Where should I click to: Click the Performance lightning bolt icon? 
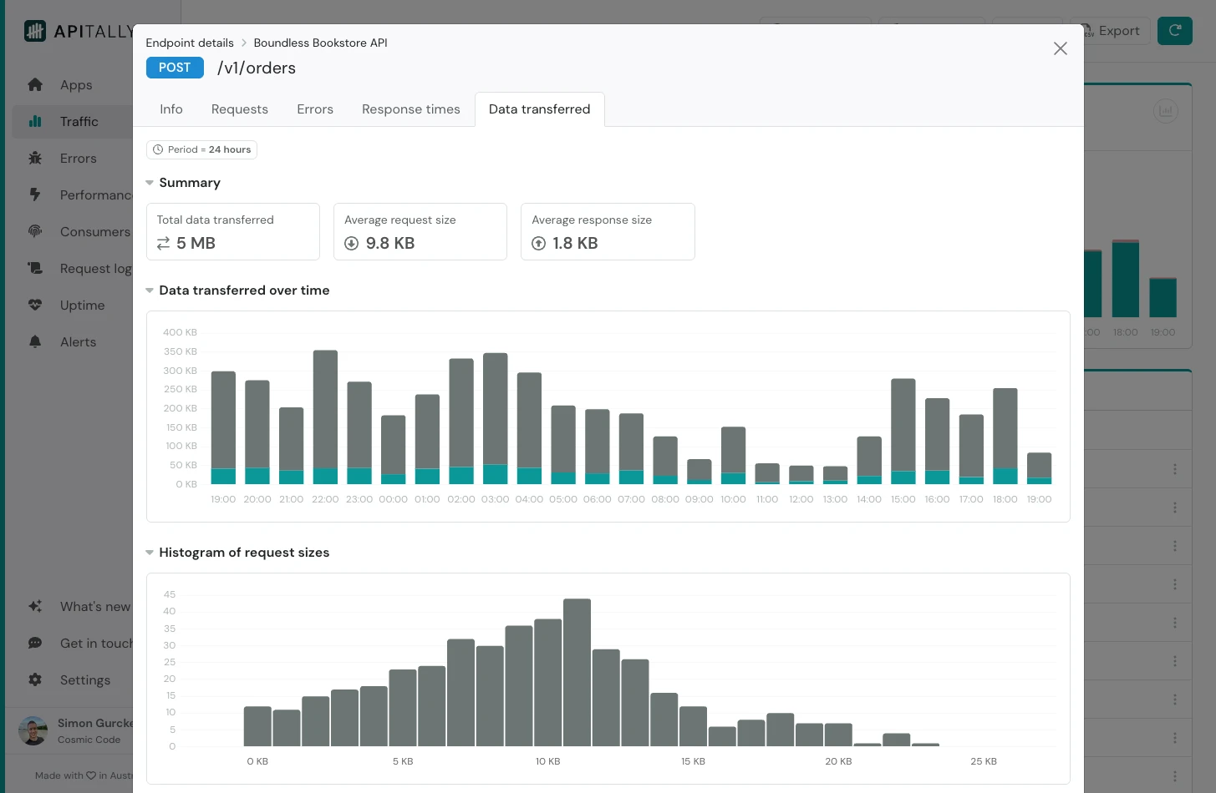coord(35,194)
